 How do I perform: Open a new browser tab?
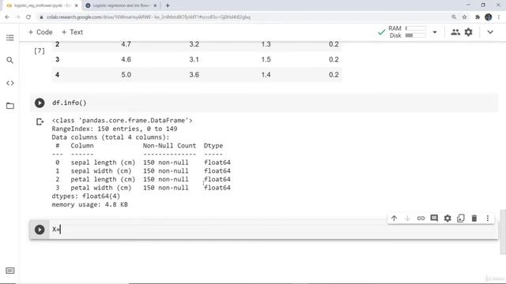click(168, 6)
